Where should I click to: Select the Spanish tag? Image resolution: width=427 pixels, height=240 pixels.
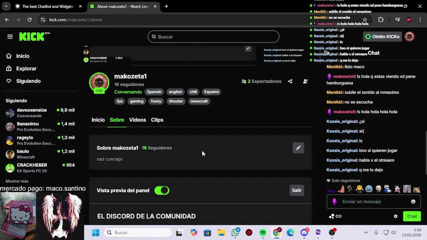(154, 92)
